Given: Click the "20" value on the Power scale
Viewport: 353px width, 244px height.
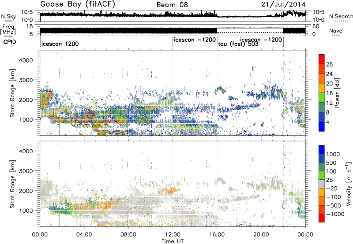Looking at the screenshot, I should click(329, 84).
